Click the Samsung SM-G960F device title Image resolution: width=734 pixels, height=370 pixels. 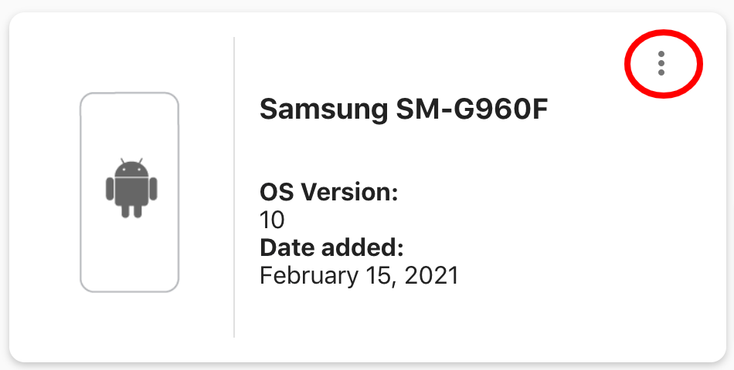(404, 110)
